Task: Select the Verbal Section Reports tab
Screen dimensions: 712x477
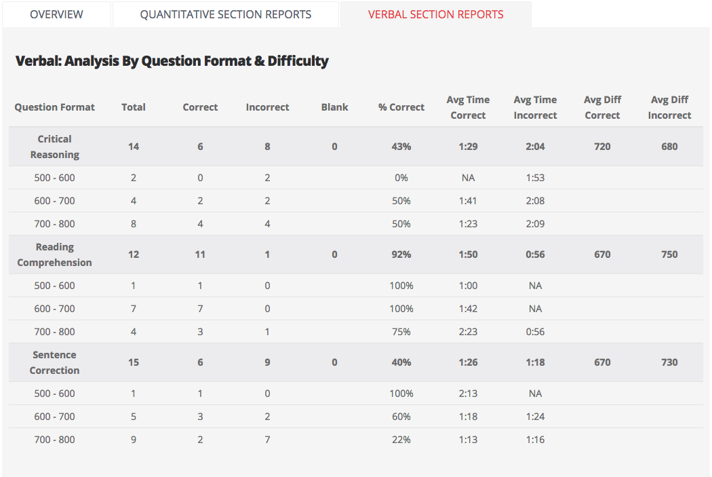Action: click(435, 14)
